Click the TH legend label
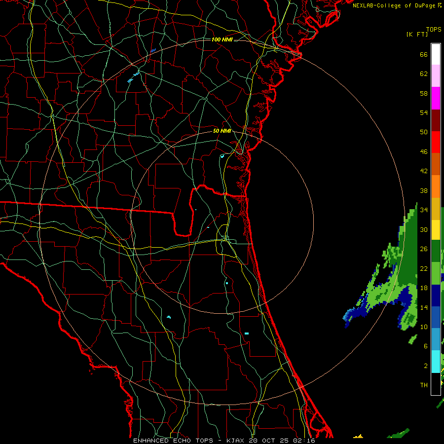 424,385
